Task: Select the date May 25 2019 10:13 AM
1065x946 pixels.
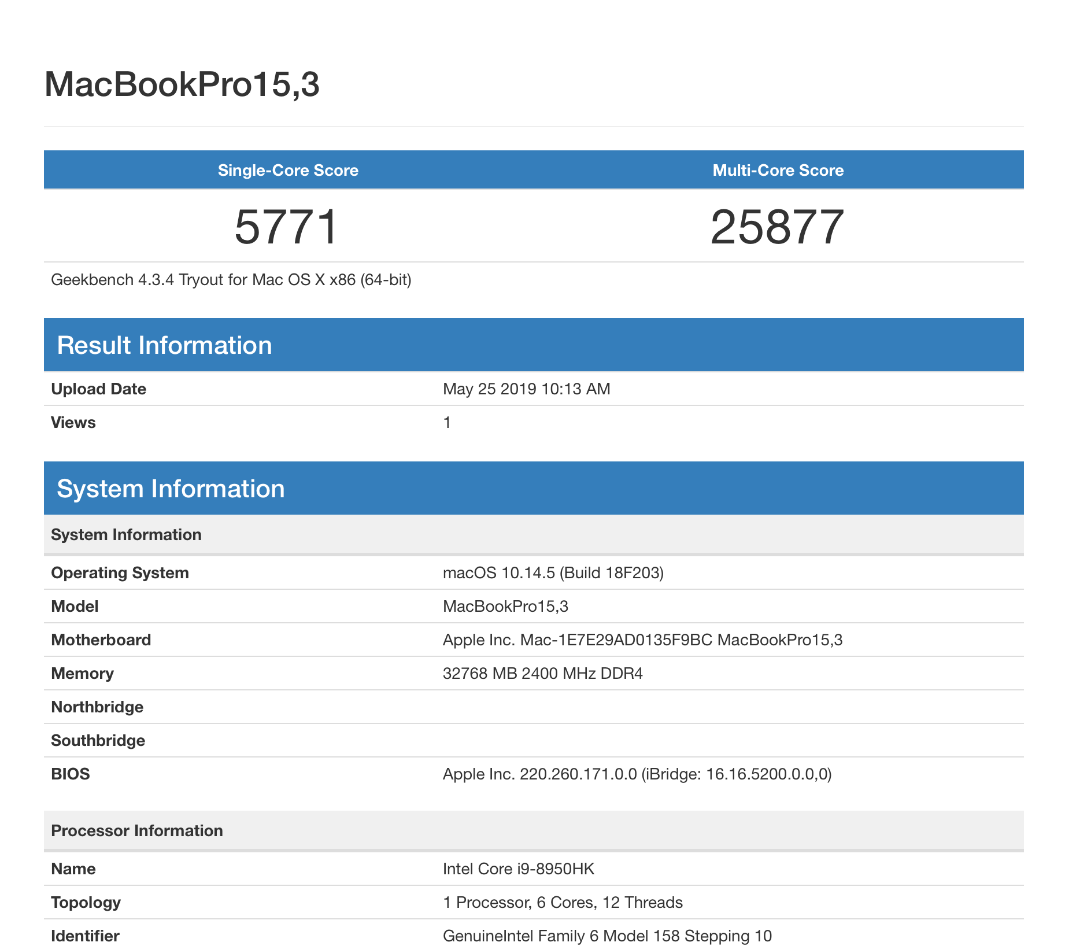Action: pyautogui.click(x=527, y=389)
